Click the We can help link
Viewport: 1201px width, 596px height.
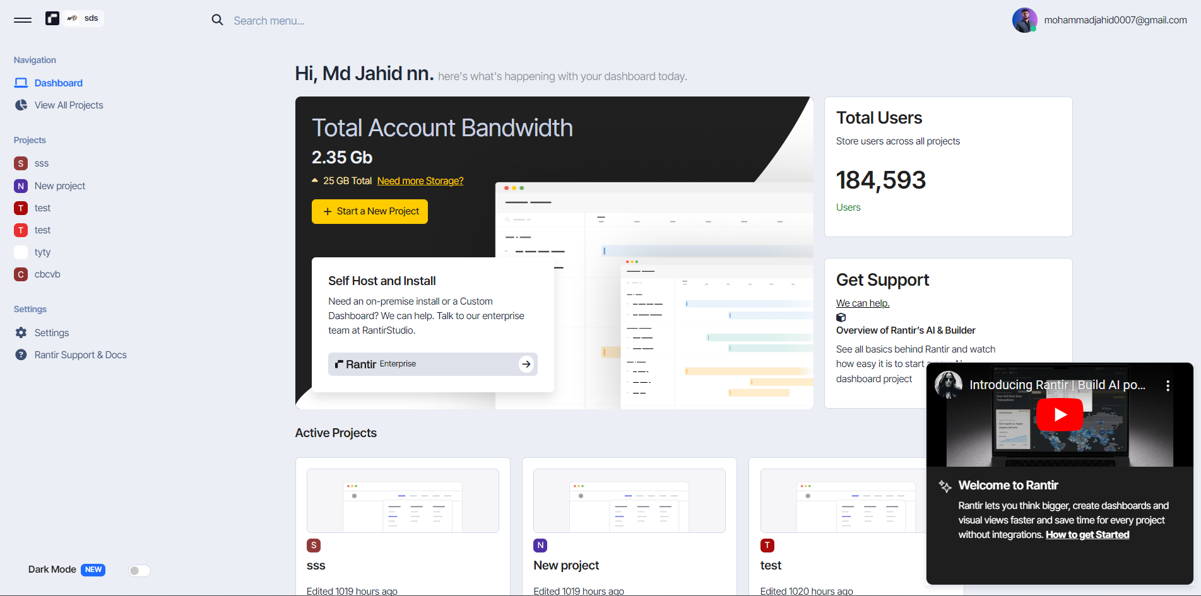(x=863, y=303)
